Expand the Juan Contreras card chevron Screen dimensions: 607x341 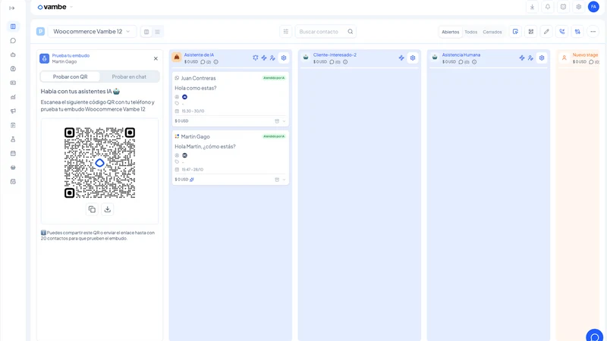click(x=284, y=121)
